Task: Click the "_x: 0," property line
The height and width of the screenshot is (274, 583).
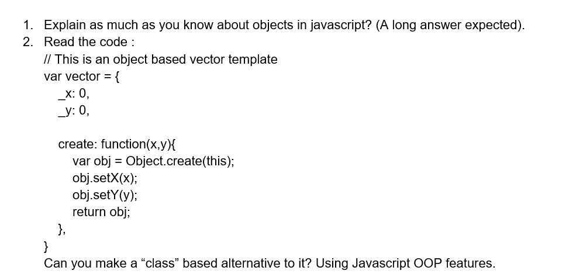Action: (x=74, y=93)
